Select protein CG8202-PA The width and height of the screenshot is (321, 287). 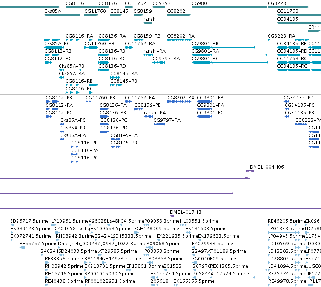(181, 98)
